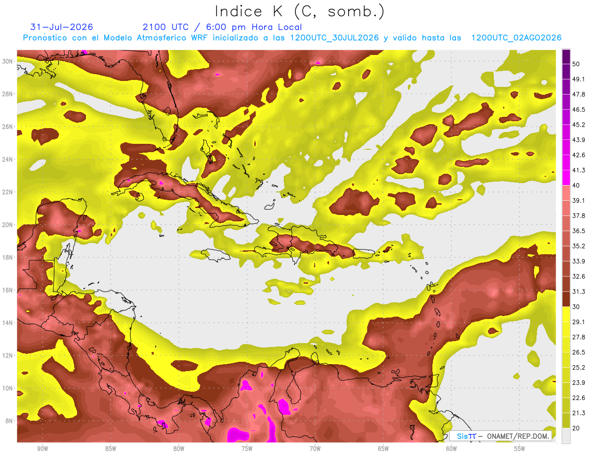Click the "8N" latitude label

tap(9, 421)
